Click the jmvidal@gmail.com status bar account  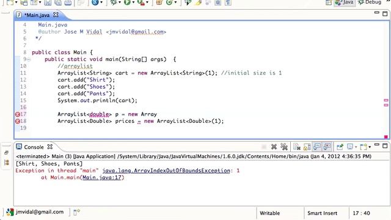(x=40, y=212)
